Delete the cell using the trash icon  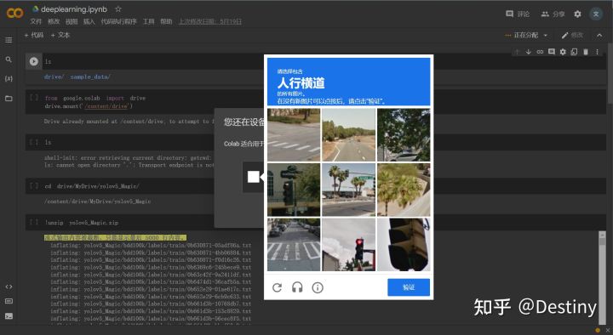585,52
